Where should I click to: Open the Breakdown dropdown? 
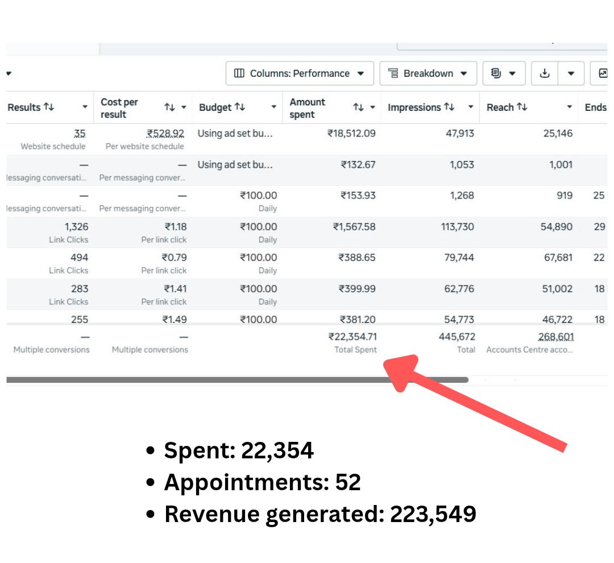click(x=428, y=73)
